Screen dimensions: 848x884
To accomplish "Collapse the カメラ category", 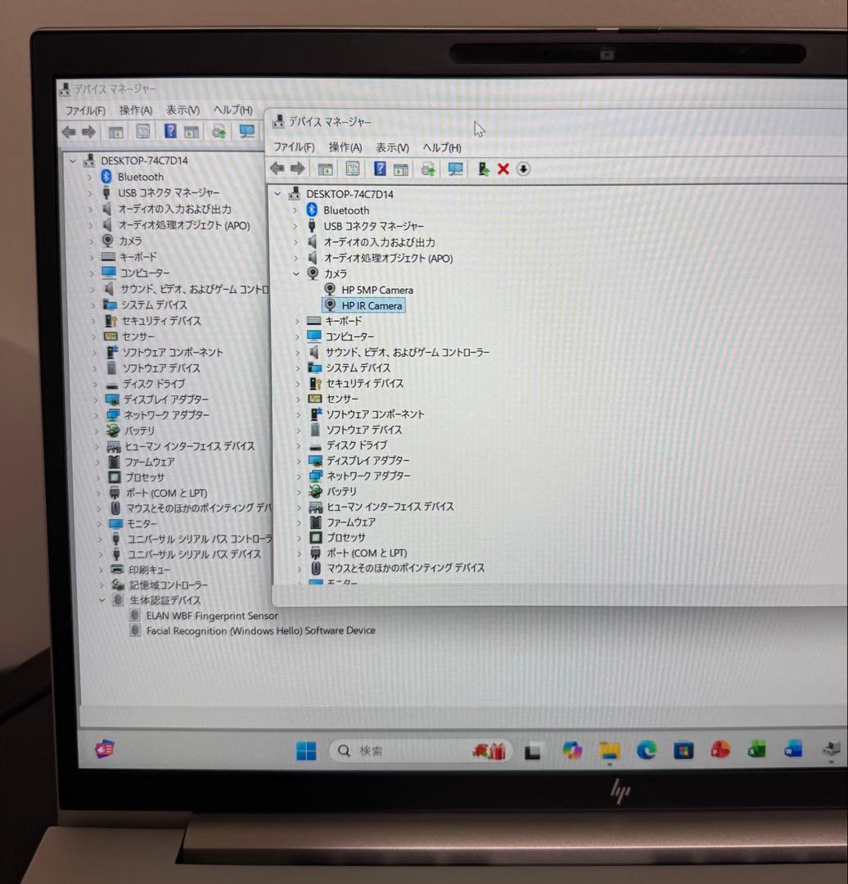I will (295, 273).
